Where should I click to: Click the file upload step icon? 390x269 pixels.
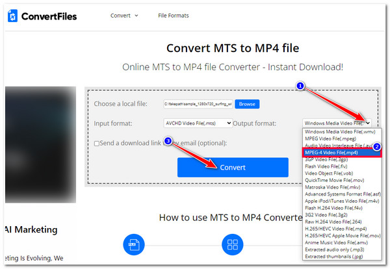pyautogui.click(x=134, y=245)
